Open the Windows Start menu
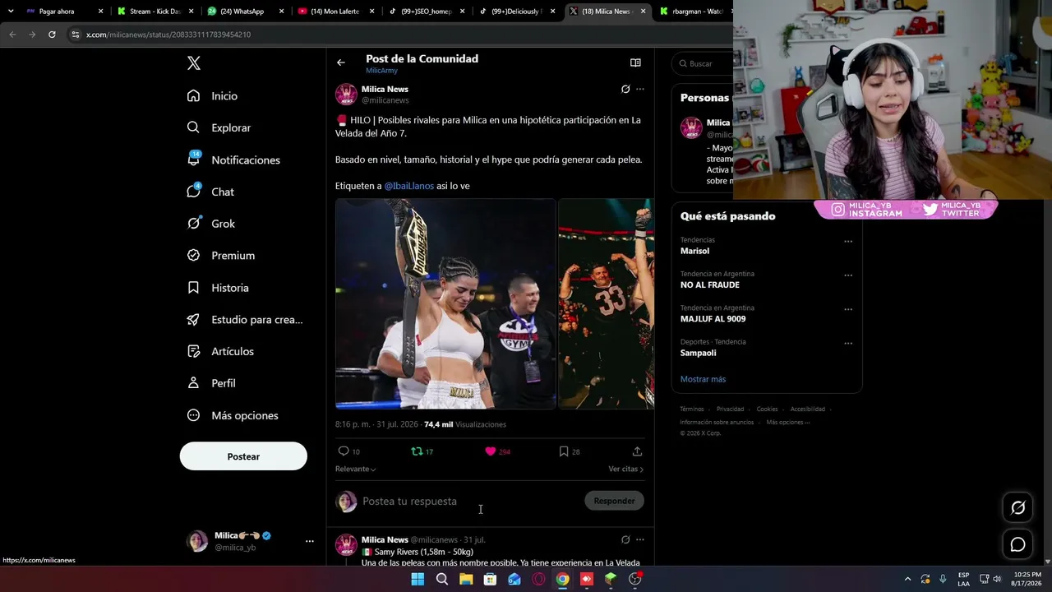Viewport: 1052px width, 592px height. [x=418, y=579]
